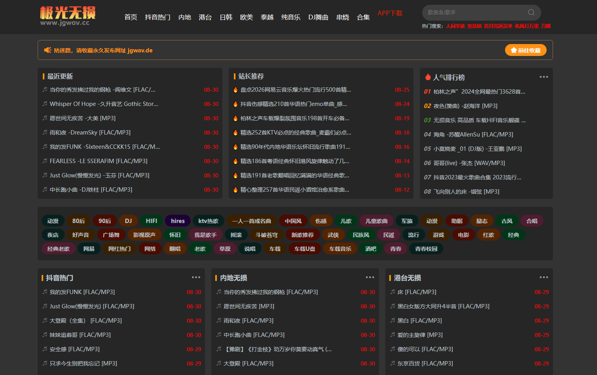Click the 前往收藏 button
The width and height of the screenshot is (597, 375).
tap(526, 50)
